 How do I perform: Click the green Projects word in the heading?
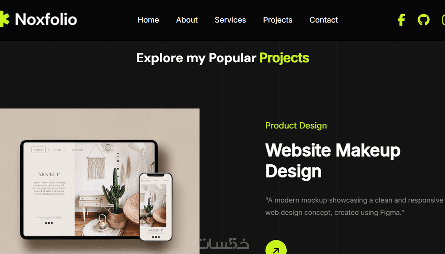tap(284, 58)
